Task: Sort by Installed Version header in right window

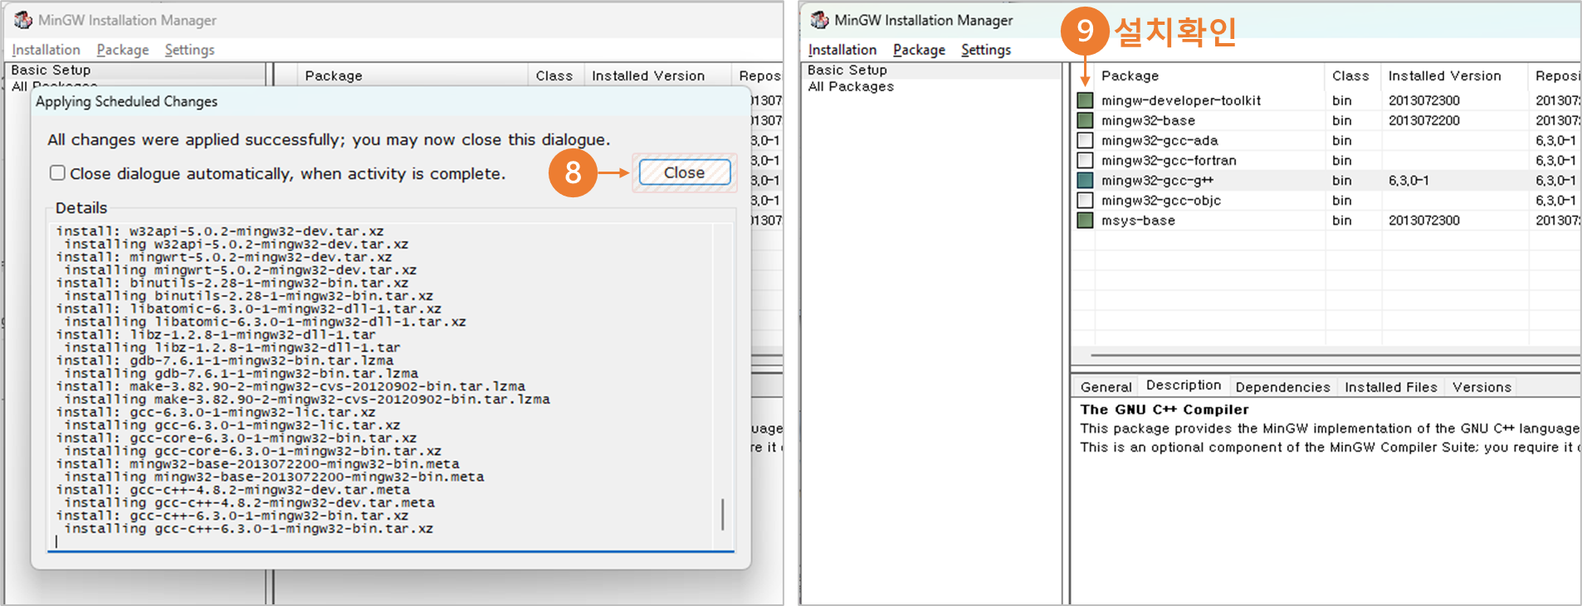Action: (1455, 75)
